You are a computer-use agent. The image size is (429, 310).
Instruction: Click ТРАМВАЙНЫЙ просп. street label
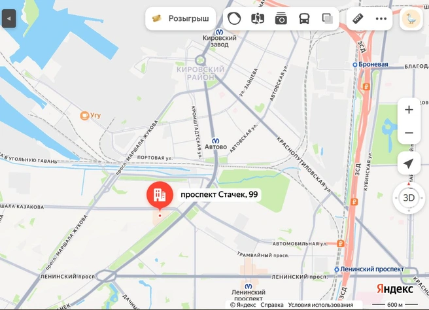click(263, 255)
